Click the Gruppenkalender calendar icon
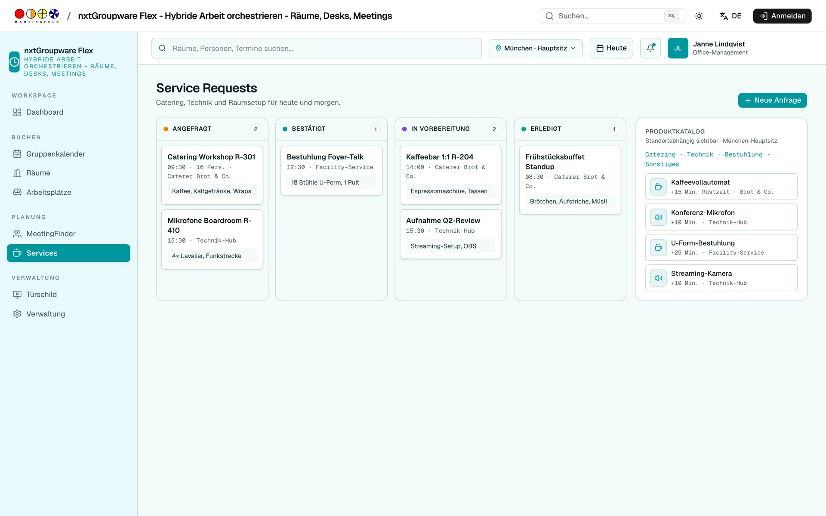 (17, 154)
